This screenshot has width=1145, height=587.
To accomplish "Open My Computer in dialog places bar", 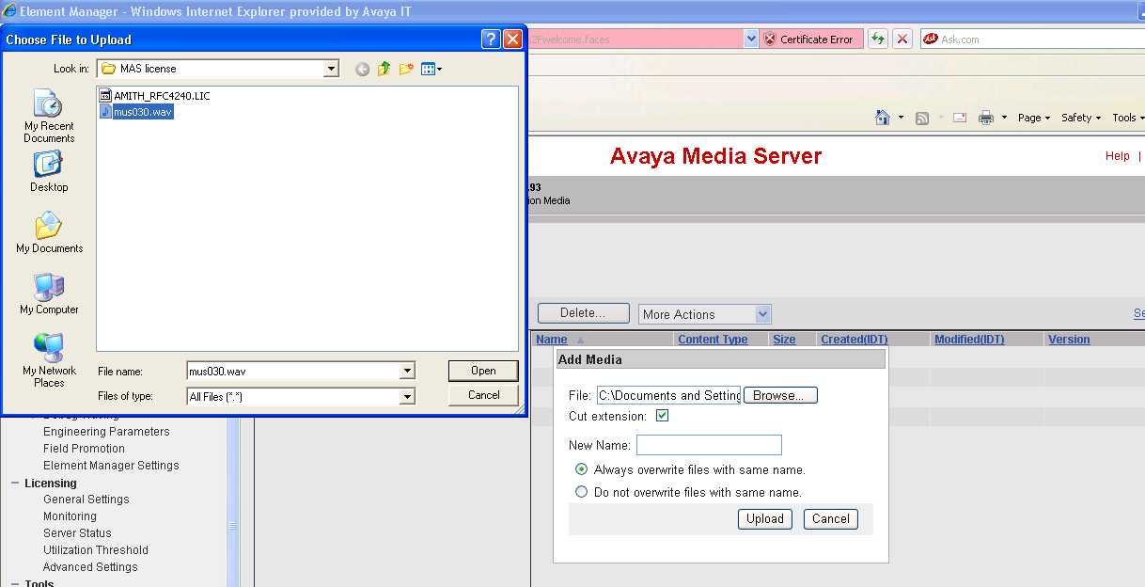I will click(x=49, y=293).
